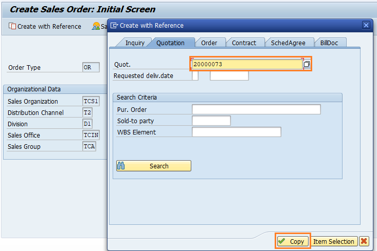Screen dimensions: 377x251
Task: Click the Requested deliv.date date field
Action: pos(229,76)
